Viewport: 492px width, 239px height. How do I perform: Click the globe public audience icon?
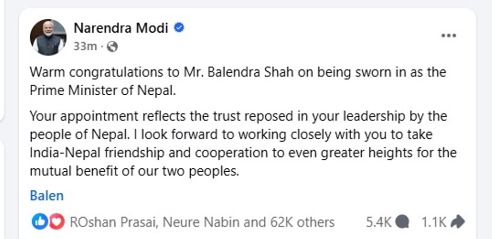pos(112,47)
